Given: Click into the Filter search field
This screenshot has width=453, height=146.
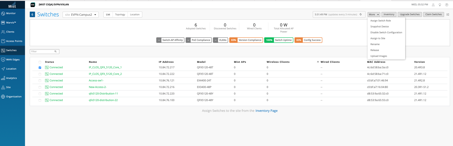Looking at the screenshot, I should (42, 52).
